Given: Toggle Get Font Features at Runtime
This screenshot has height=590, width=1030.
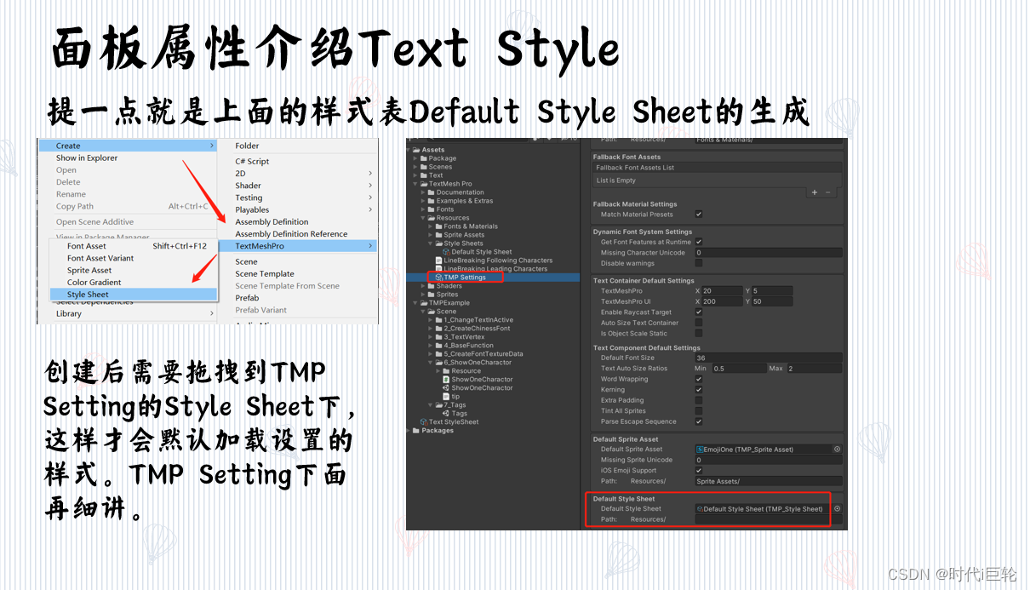Looking at the screenshot, I should (x=699, y=242).
